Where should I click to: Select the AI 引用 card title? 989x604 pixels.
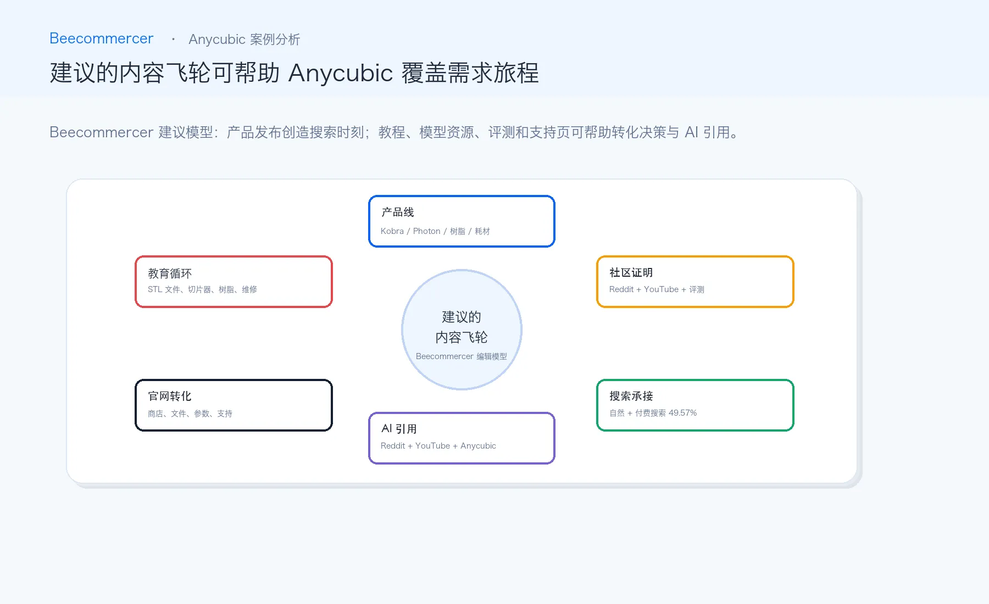pyautogui.click(x=399, y=429)
